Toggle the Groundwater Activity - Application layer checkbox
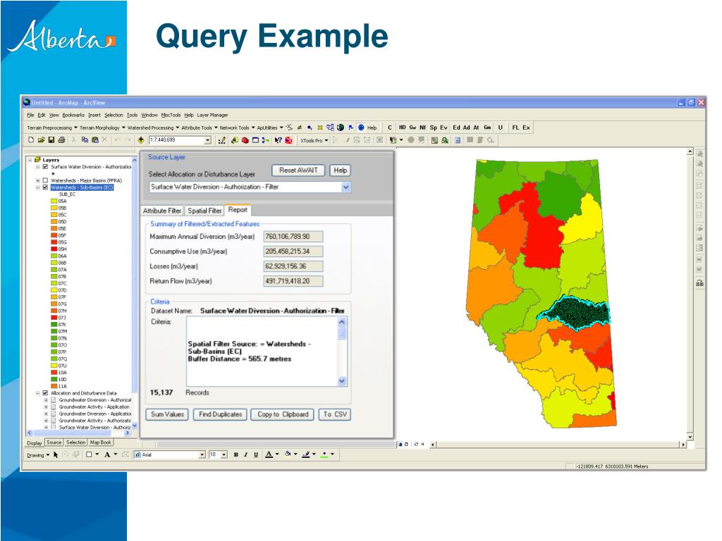 (x=53, y=407)
